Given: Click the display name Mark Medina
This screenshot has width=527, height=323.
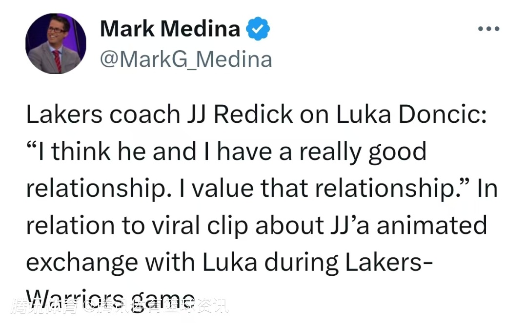Looking at the screenshot, I should tap(170, 30).
